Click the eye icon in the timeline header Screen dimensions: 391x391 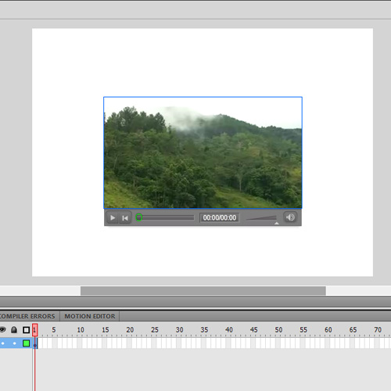2,330
